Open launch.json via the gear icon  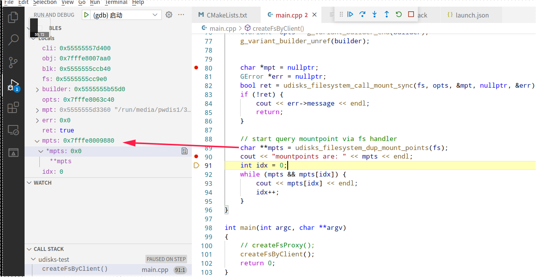pyautogui.click(x=169, y=15)
